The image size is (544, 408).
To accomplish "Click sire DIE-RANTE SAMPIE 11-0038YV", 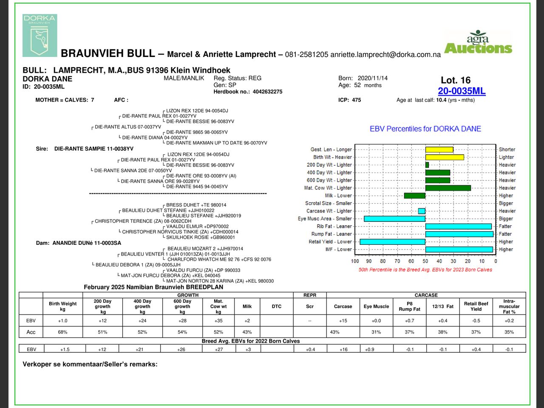I will (93, 149).
